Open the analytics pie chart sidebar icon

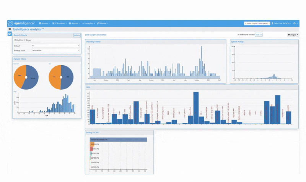[10, 34]
